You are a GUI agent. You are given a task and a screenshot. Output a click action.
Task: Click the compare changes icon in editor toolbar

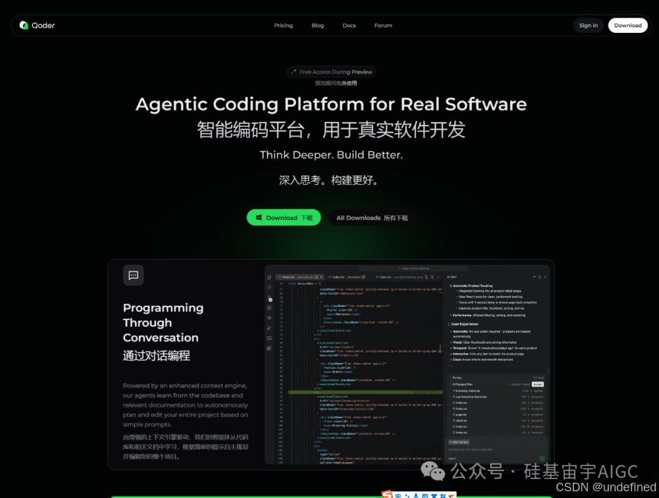point(426,277)
